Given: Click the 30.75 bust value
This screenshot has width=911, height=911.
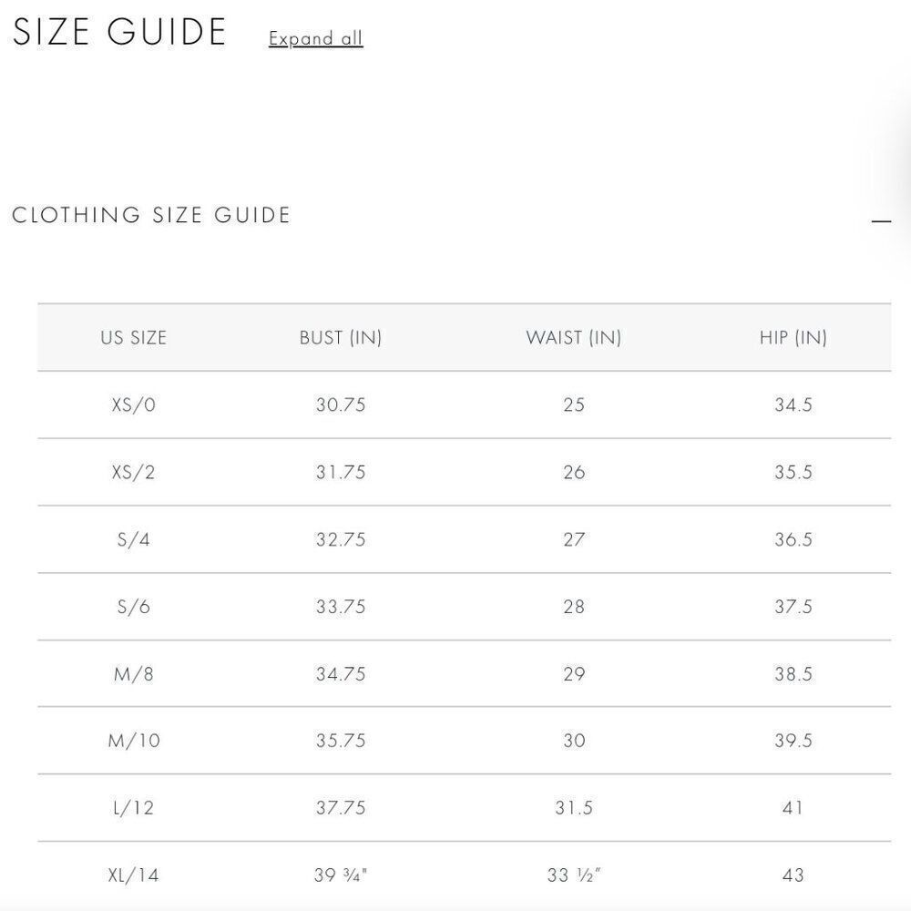Looking at the screenshot, I should tap(341, 404).
